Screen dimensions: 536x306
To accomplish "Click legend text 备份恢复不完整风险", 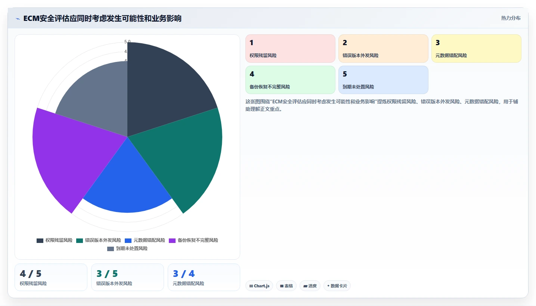I will (x=198, y=241).
